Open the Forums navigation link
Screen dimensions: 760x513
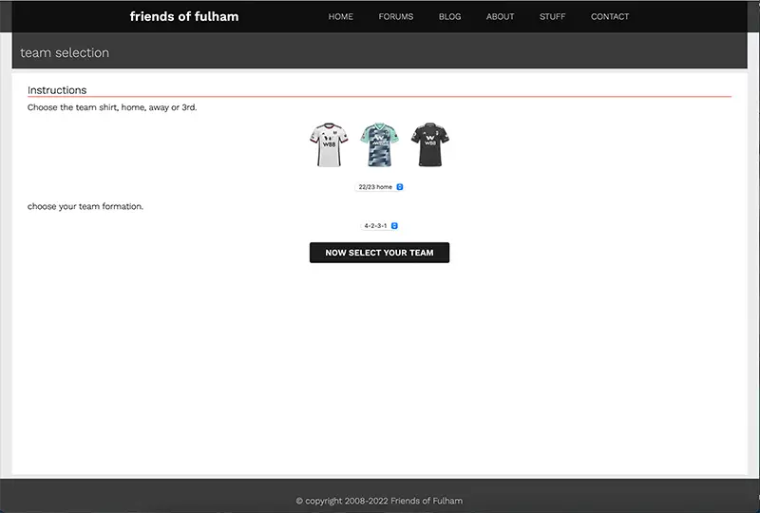(x=395, y=16)
